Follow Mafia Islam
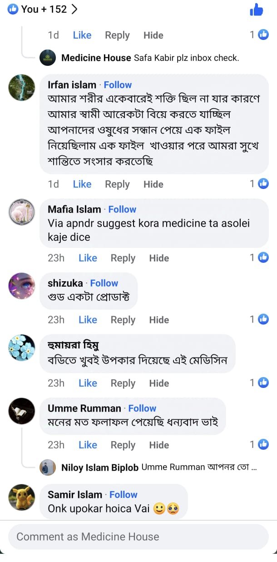Viewport: 277px width, 562px height. tap(122, 209)
